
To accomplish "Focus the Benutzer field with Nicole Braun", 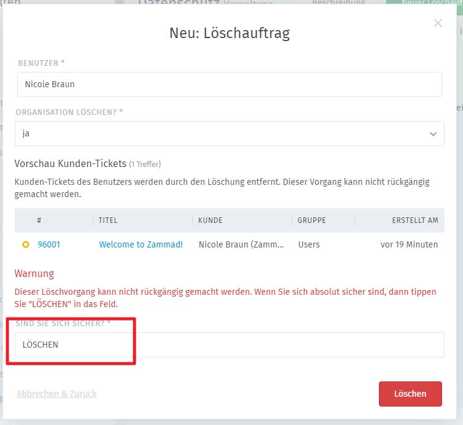I will click(x=229, y=84).
